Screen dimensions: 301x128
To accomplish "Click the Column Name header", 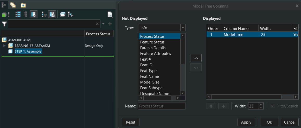I will pos(240,29).
